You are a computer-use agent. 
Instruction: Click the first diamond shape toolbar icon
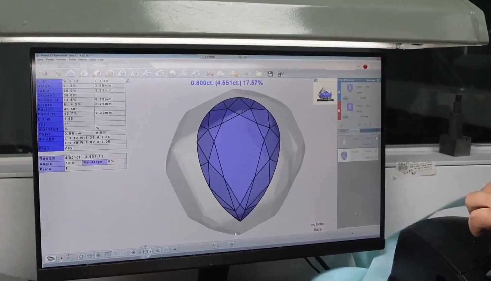[x=70, y=73]
